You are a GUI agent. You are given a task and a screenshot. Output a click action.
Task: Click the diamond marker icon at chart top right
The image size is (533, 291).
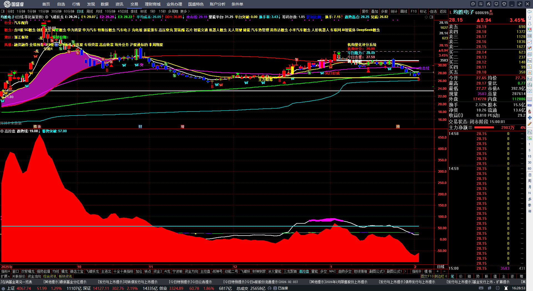[x=426, y=17]
